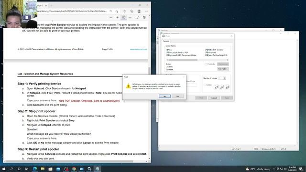Select Microsoft Print to PDF printer
Screen dimensions: 306x172
click(x=177, y=53)
